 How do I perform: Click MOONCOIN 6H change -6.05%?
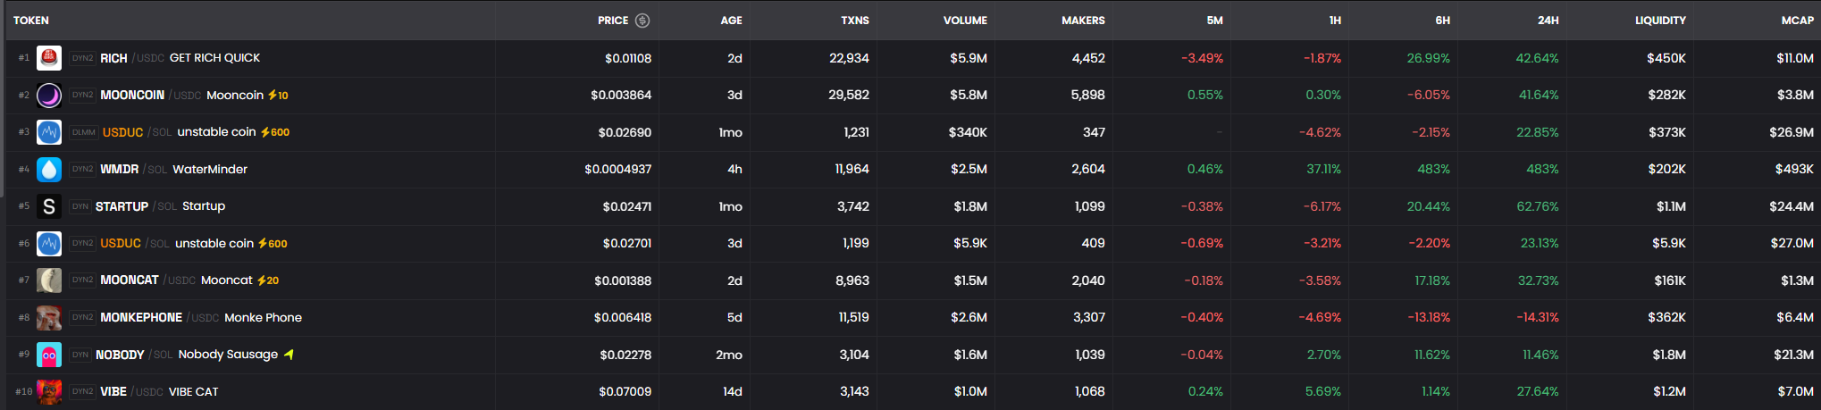(1428, 95)
